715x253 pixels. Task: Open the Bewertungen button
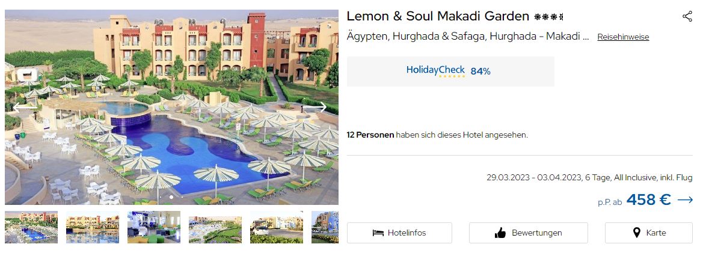coord(529,233)
